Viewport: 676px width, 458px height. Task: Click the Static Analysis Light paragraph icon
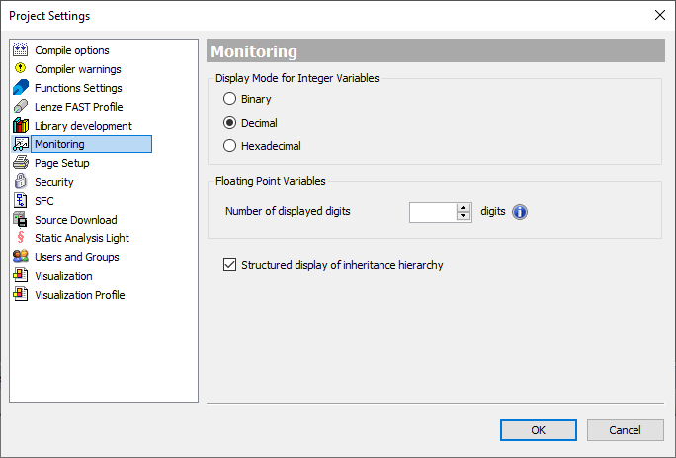click(21, 237)
